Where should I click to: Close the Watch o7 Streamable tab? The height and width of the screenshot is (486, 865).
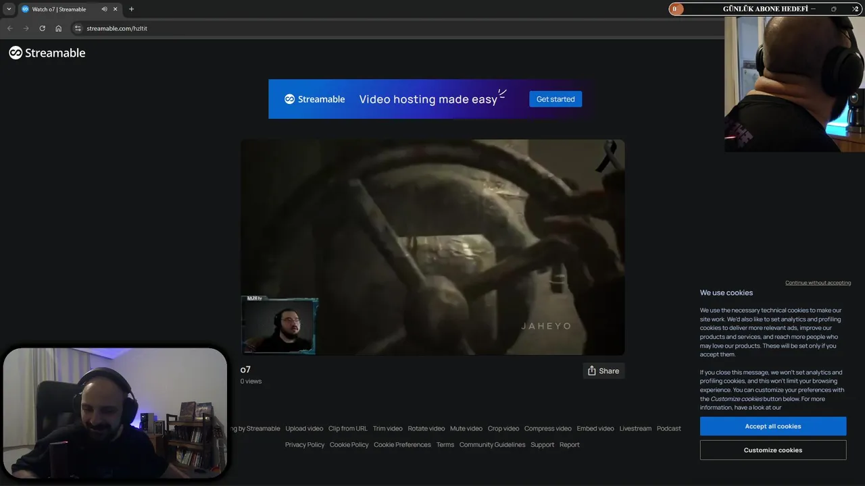pyautogui.click(x=116, y=9)
